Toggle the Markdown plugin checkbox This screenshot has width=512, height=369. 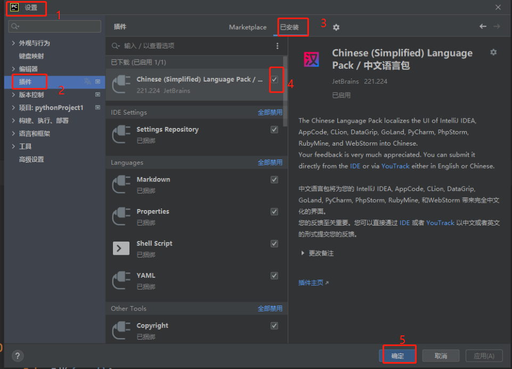click(x=274, y=179)
